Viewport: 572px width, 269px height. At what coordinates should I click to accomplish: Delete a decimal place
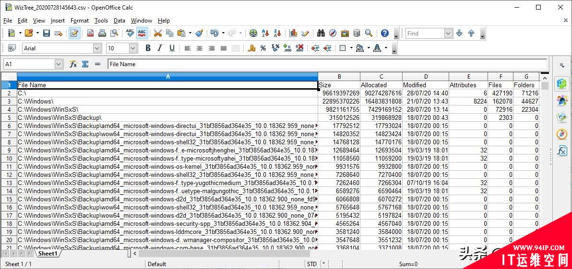coord(299,48)
